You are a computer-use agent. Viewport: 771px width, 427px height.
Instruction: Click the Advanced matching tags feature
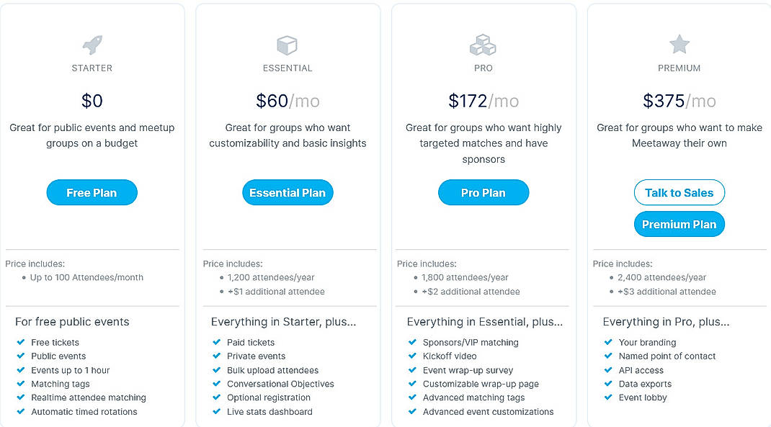click(x=476, y=397)
